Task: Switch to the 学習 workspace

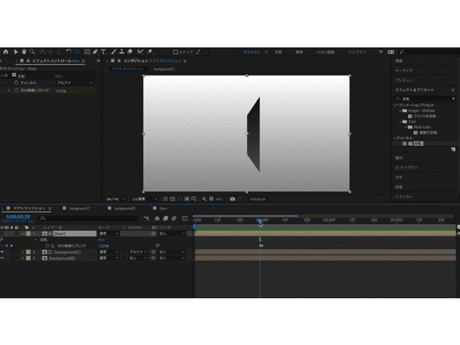Action: click(x=277, y=52)
